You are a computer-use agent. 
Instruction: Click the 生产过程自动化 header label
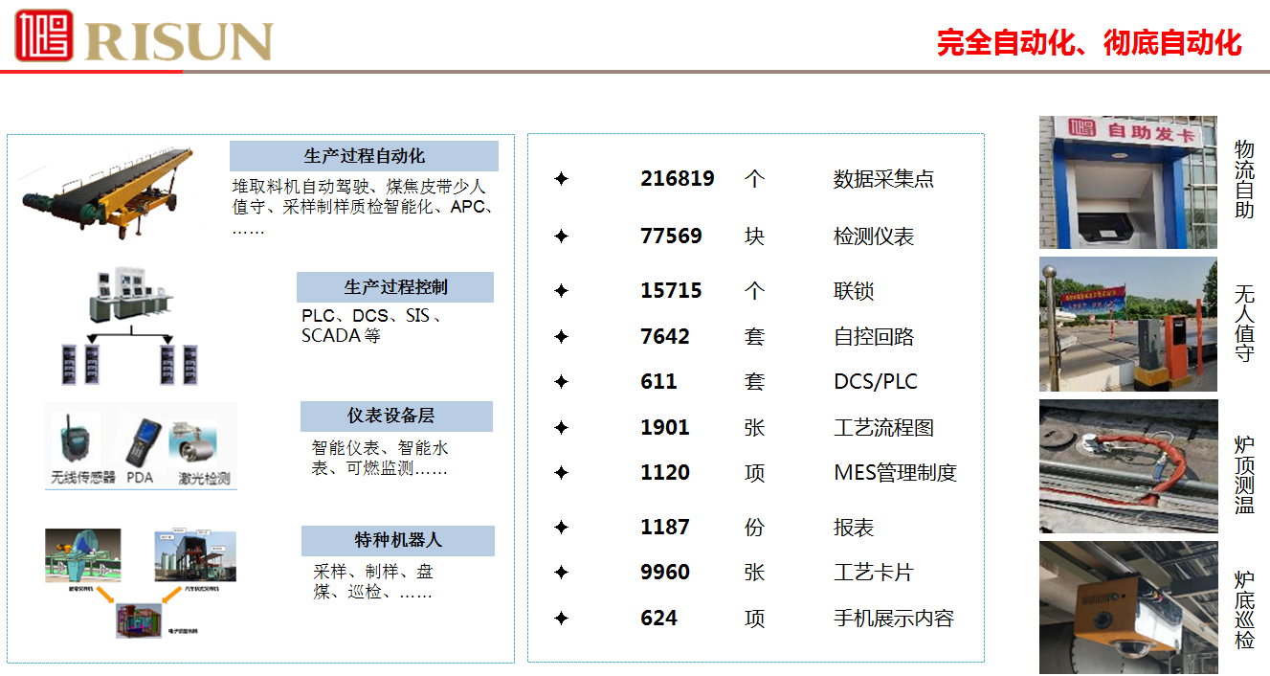[x=364, y=156]
